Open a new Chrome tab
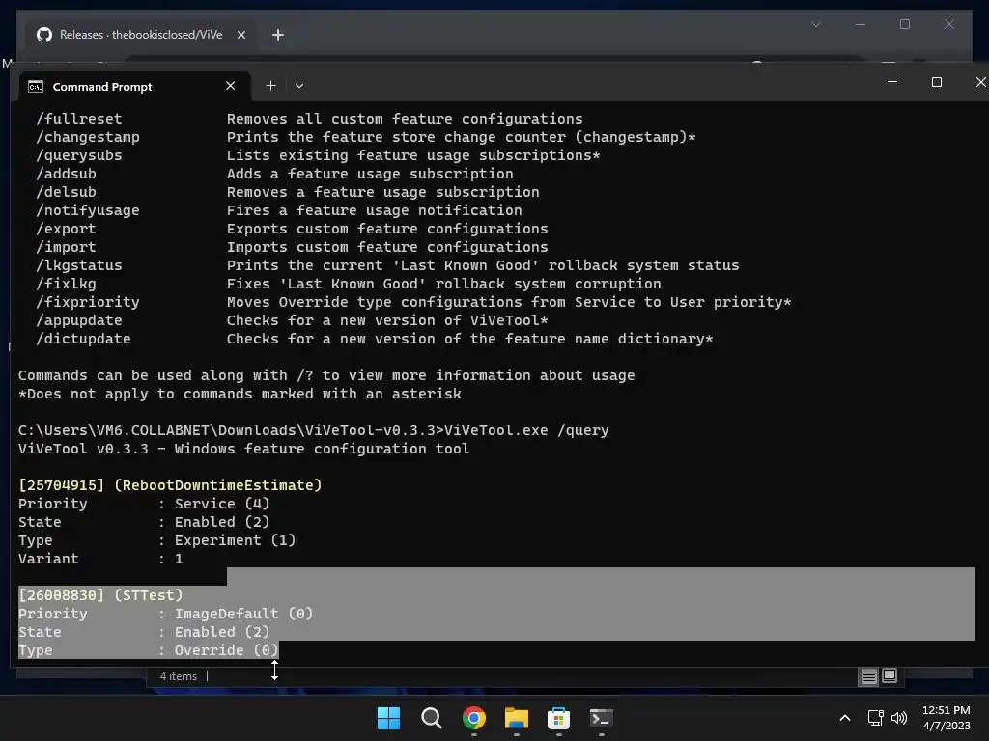The height and width of the screenshot is (741, 989). [278, 35]
